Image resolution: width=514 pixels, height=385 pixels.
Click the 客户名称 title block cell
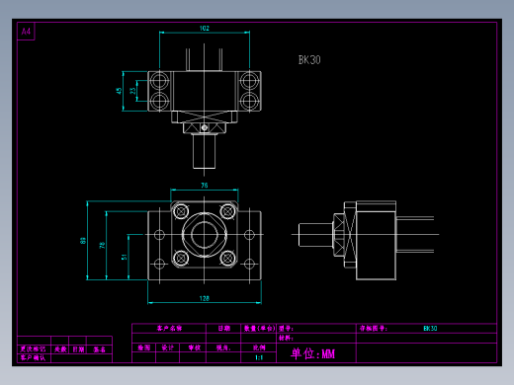point(169,328)
